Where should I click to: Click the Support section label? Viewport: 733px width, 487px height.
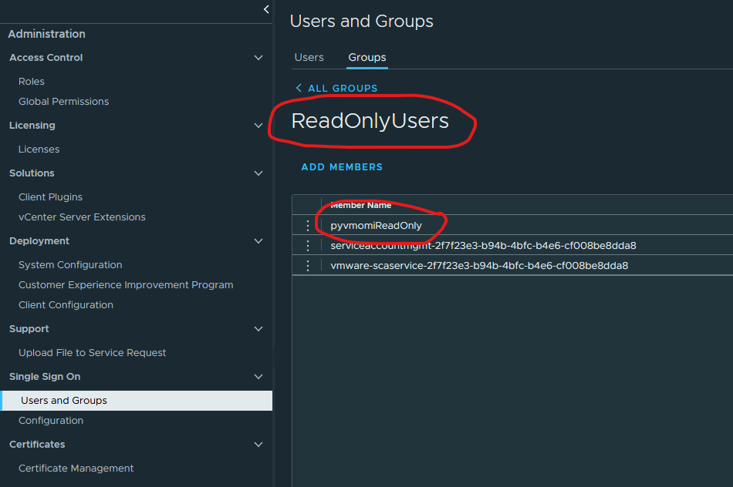(x=29, y=329)
